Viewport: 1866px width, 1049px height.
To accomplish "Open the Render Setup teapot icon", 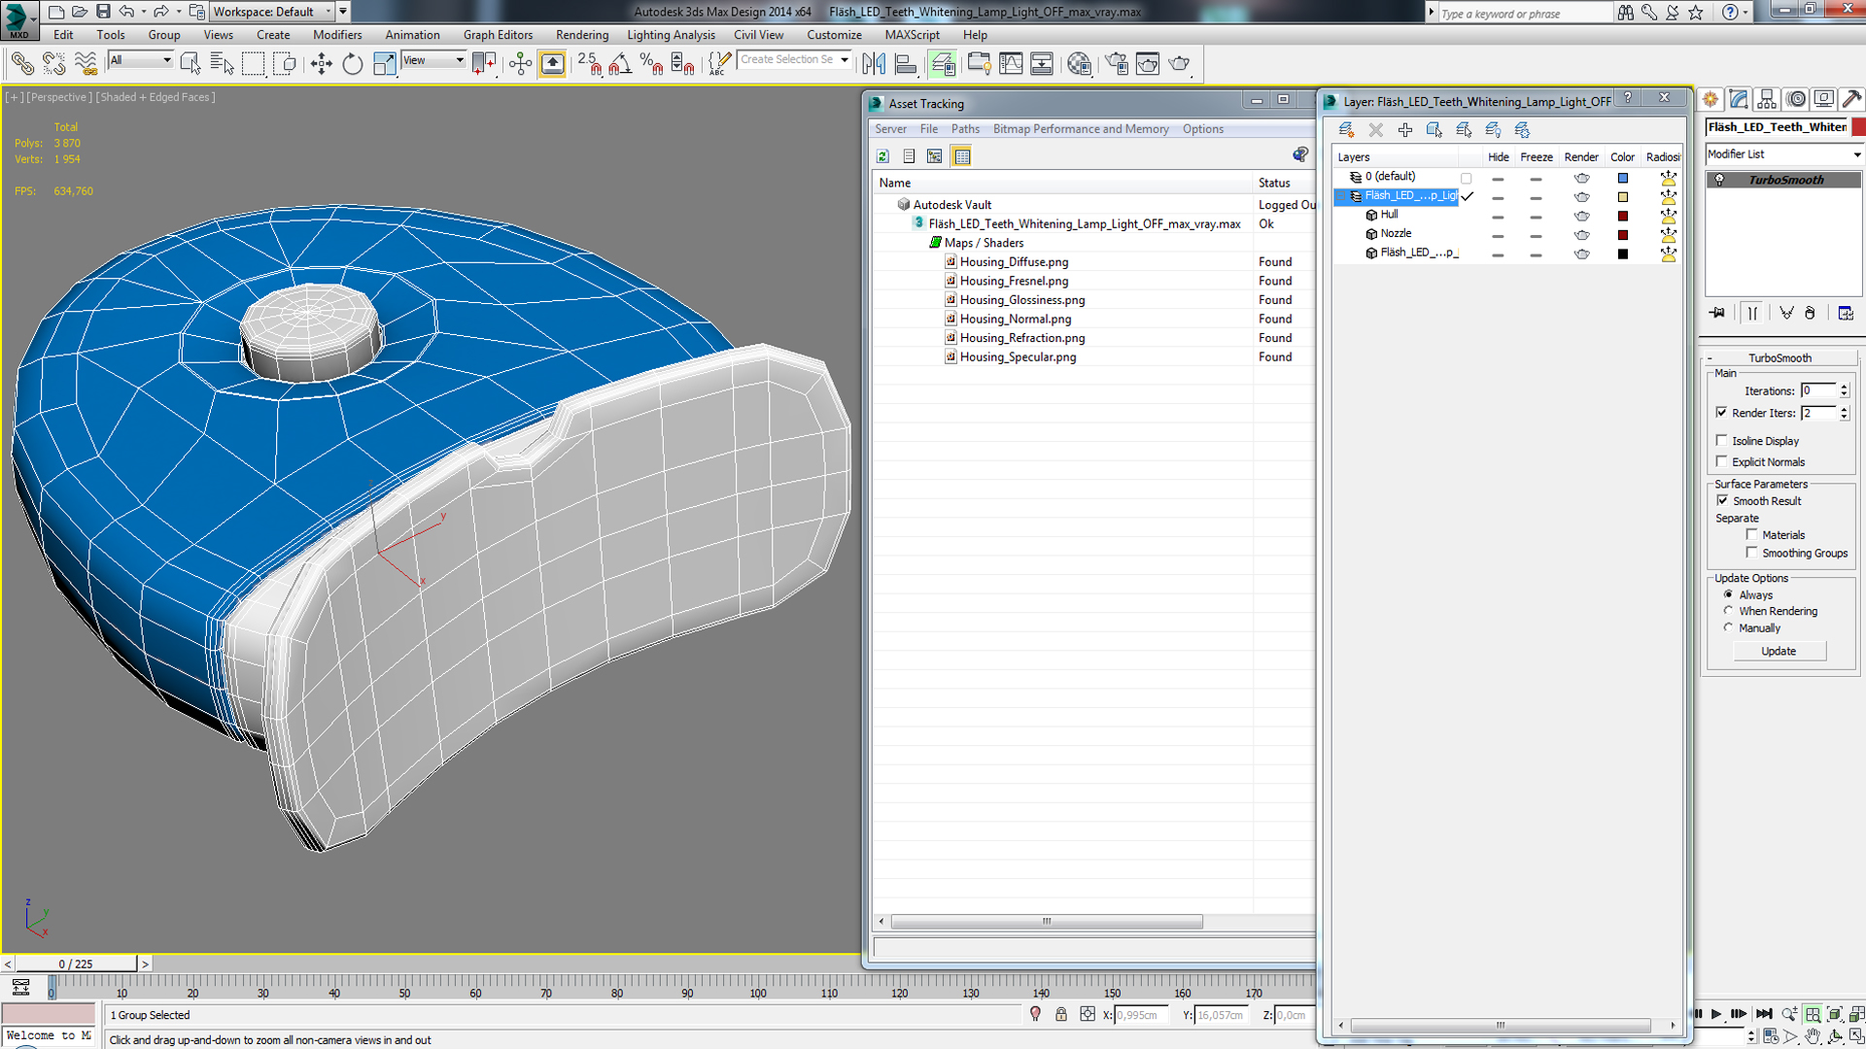I will tap(1117, 64).
